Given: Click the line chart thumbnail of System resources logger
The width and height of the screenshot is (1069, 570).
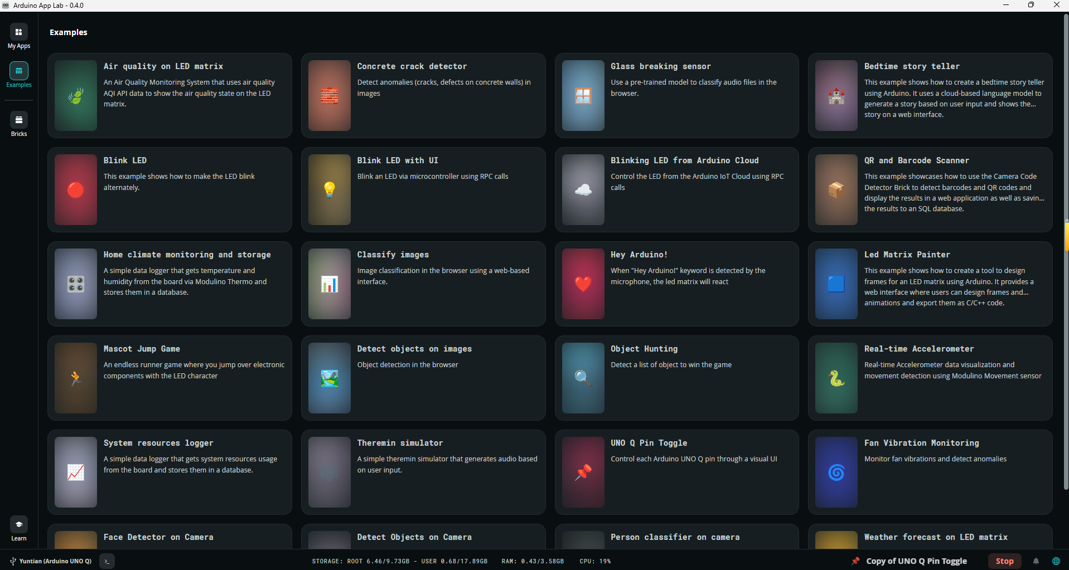Looking at the screenshot, I should [x=76, y=472].
